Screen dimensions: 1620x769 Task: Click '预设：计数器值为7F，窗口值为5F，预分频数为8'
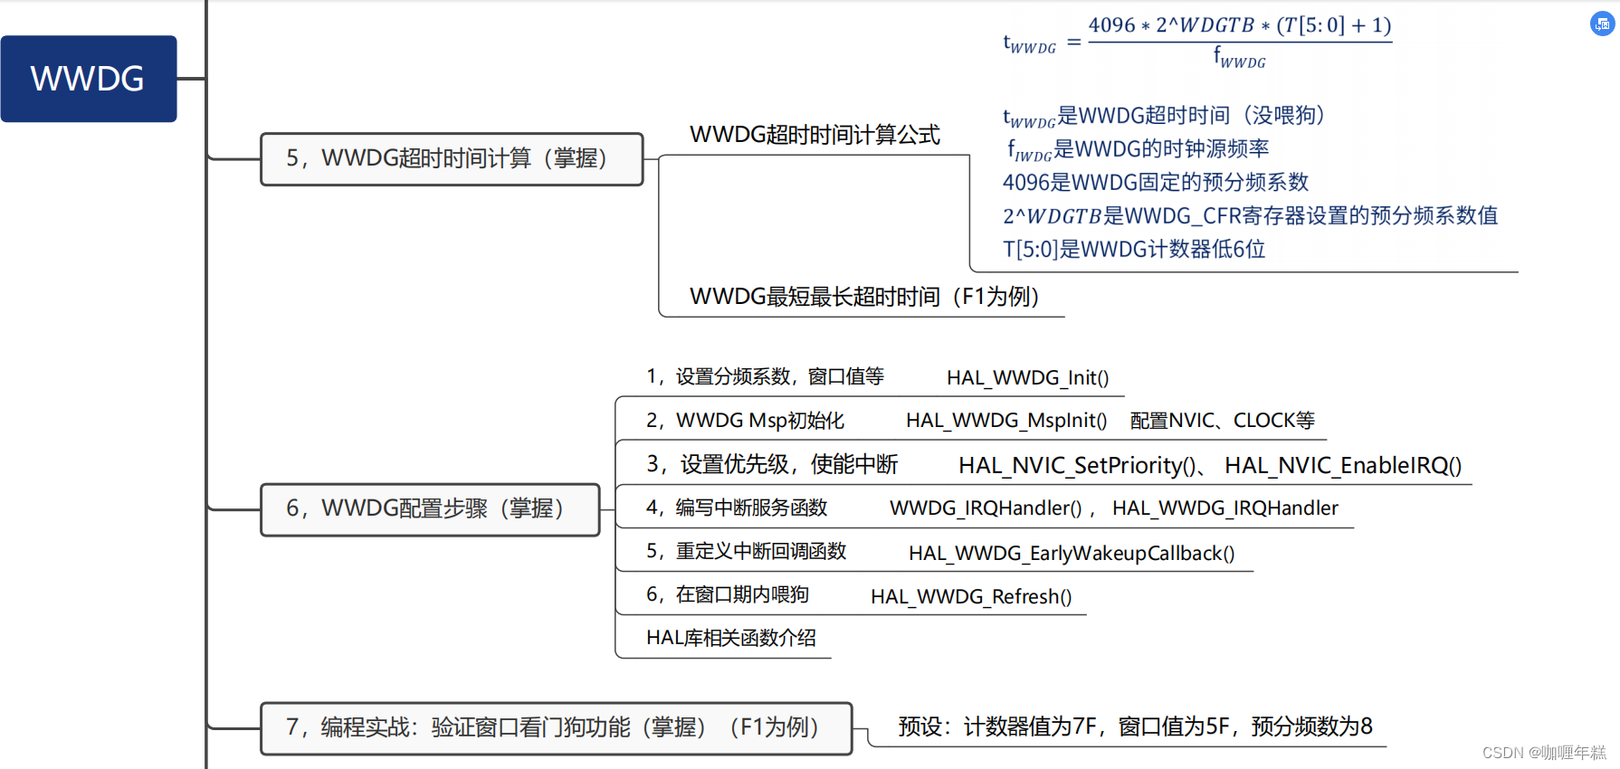[1135, 727]
